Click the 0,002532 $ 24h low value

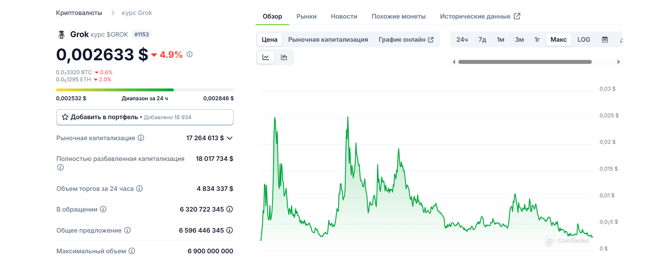tap(71, 98)
